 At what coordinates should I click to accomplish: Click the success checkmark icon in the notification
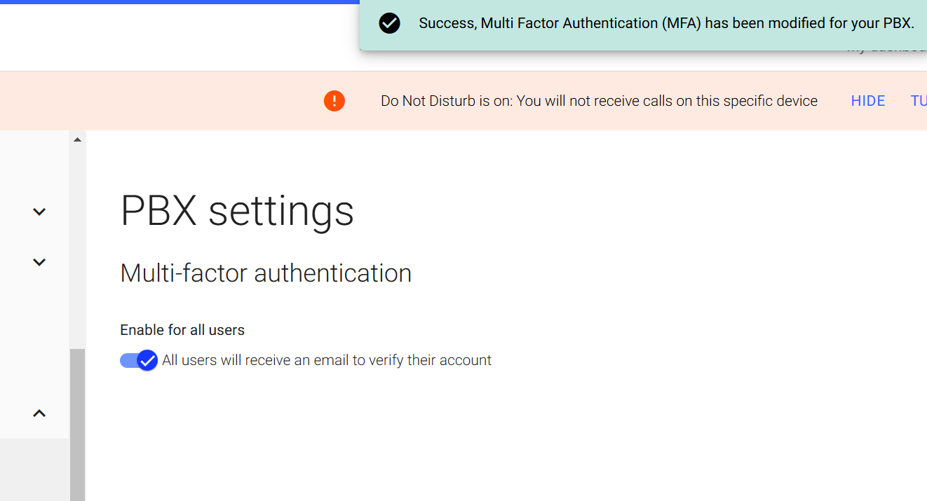(x=389, y=23)
